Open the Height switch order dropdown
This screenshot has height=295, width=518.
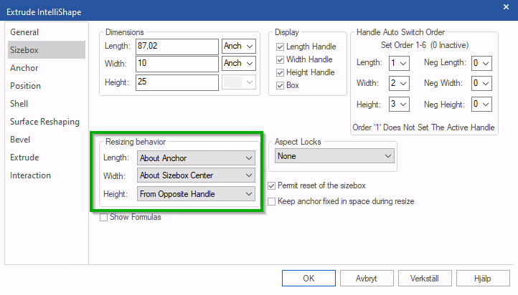[x=399, y=104]
